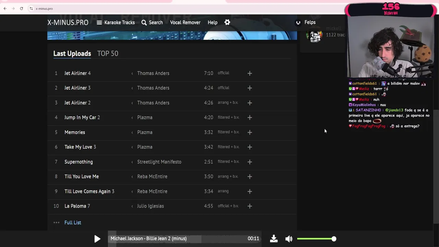Add Jet Airliner 4 with plus icon

tap(250, 73)
